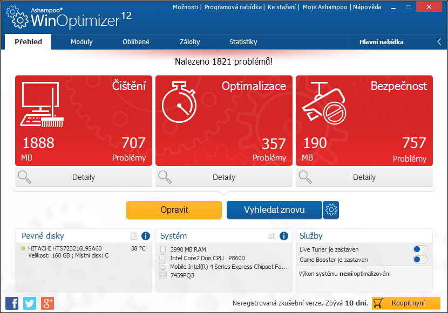Click the stopwatch Optimalizace icon
This screenshot has height=313, width=448.
pyautogui.click(x=179, y=102)
